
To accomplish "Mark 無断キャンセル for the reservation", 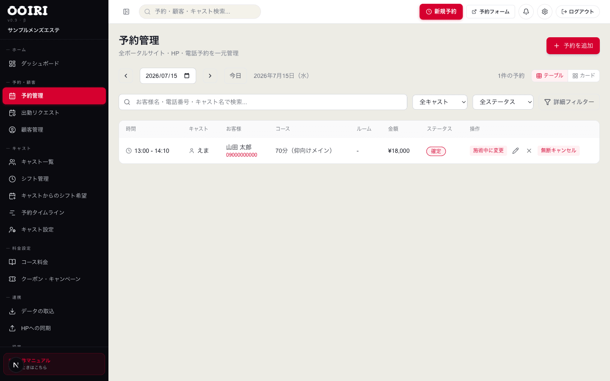I will point(558,151).
